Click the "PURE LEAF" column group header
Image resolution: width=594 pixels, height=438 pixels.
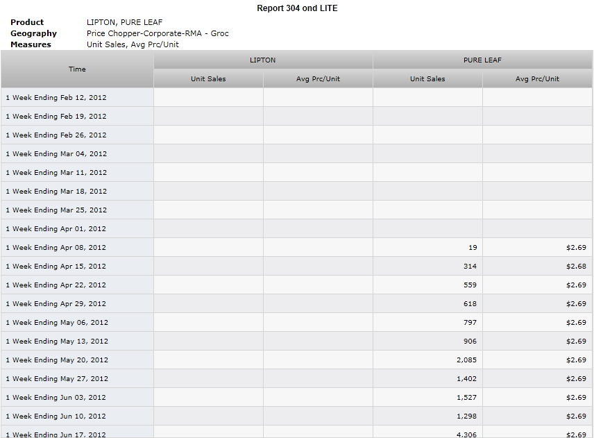(x=482, y=60)
